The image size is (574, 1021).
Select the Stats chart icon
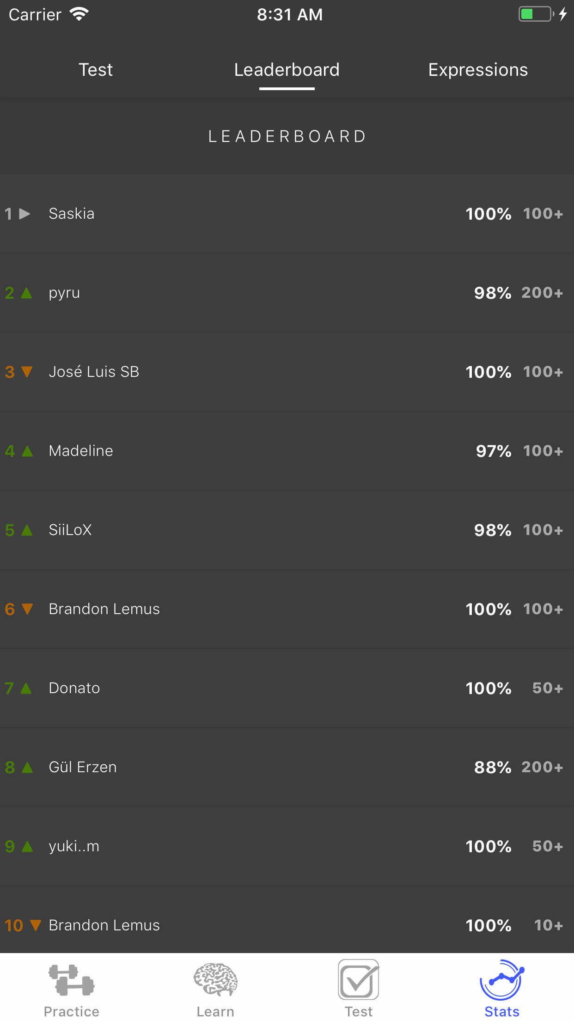502,979
